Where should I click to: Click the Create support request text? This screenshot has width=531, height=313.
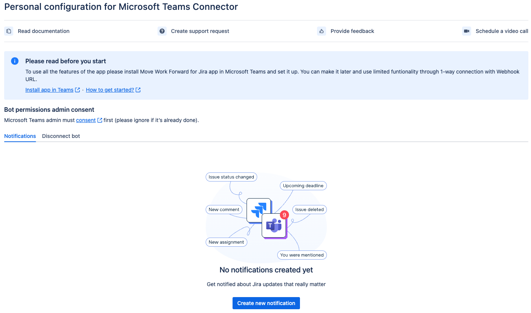point(200,31)
